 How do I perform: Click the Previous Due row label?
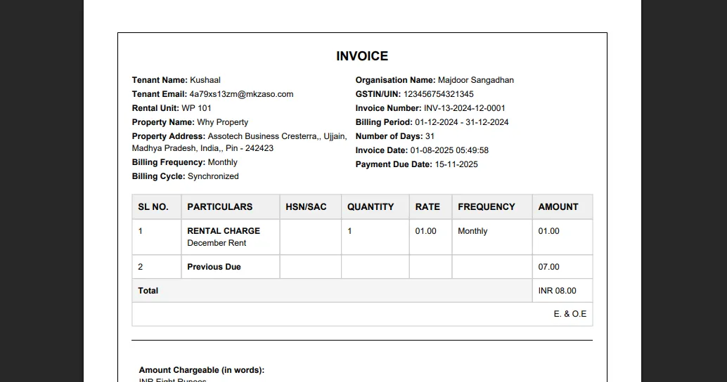(214, 267)
